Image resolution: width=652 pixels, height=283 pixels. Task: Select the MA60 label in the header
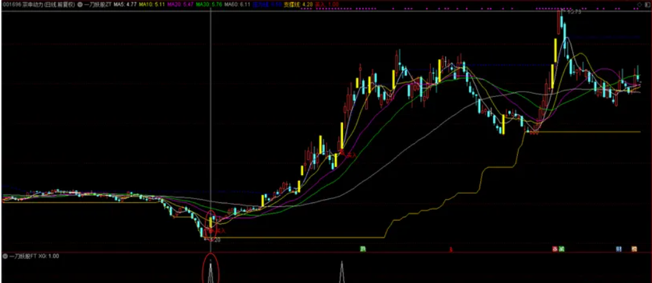[x=237, y=4]
